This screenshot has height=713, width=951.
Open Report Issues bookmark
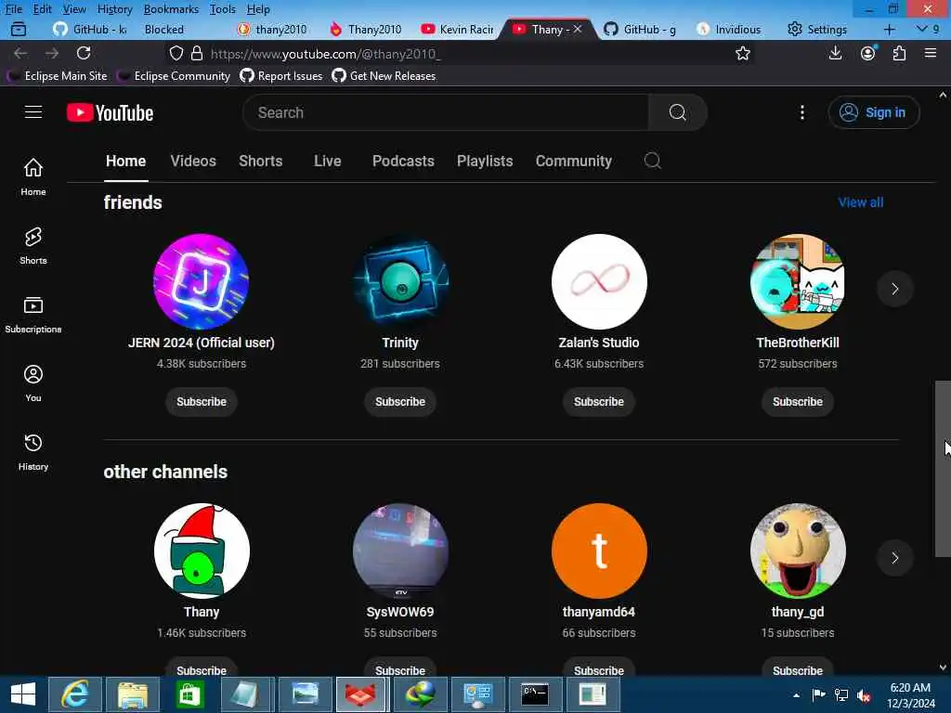coord(281,76)
